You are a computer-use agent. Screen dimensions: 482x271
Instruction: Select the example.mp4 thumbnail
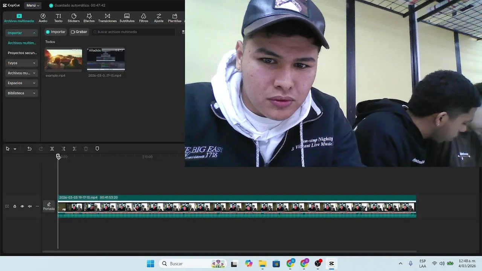63,59
